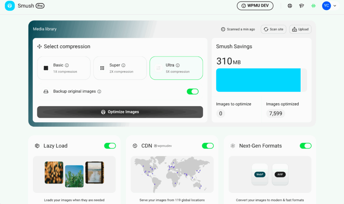Open the Basic compression info icon
This screenshot has width=344, height=204.
(67, 65)
